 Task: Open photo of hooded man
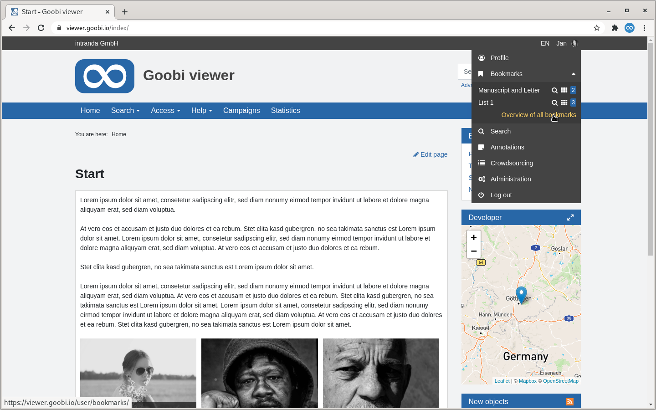(x=260, y=373)
